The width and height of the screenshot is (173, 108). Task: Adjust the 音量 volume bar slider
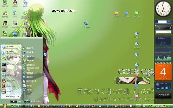point(163,88)
